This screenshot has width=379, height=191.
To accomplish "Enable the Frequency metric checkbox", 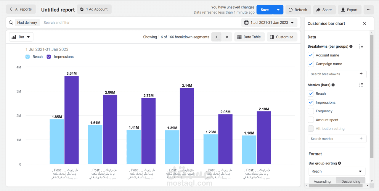I will [311, 111].
